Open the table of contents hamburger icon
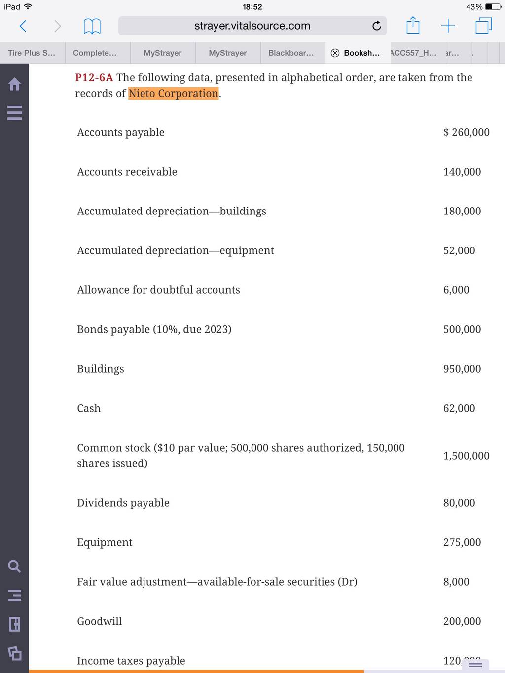505x673 pixels. 15,113
